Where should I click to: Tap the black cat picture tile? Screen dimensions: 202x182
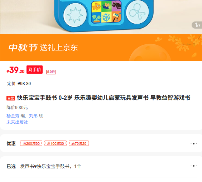point(116,5)
